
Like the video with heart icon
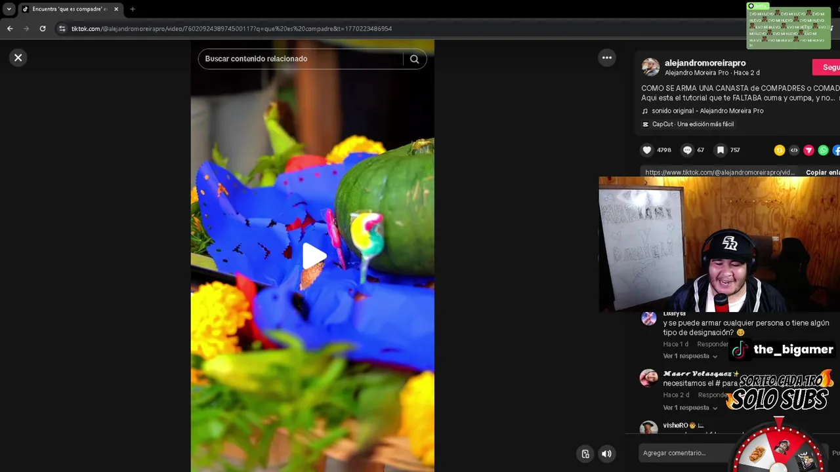click(x=647, y=150)
